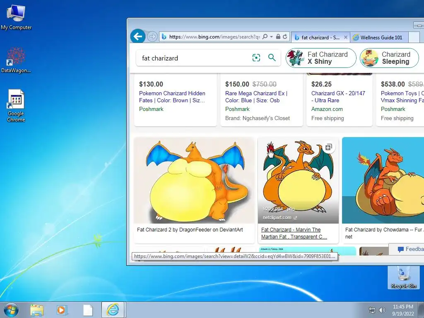
Task: Open the Recycle Bin desktop icon
Action: coord(403,277)
